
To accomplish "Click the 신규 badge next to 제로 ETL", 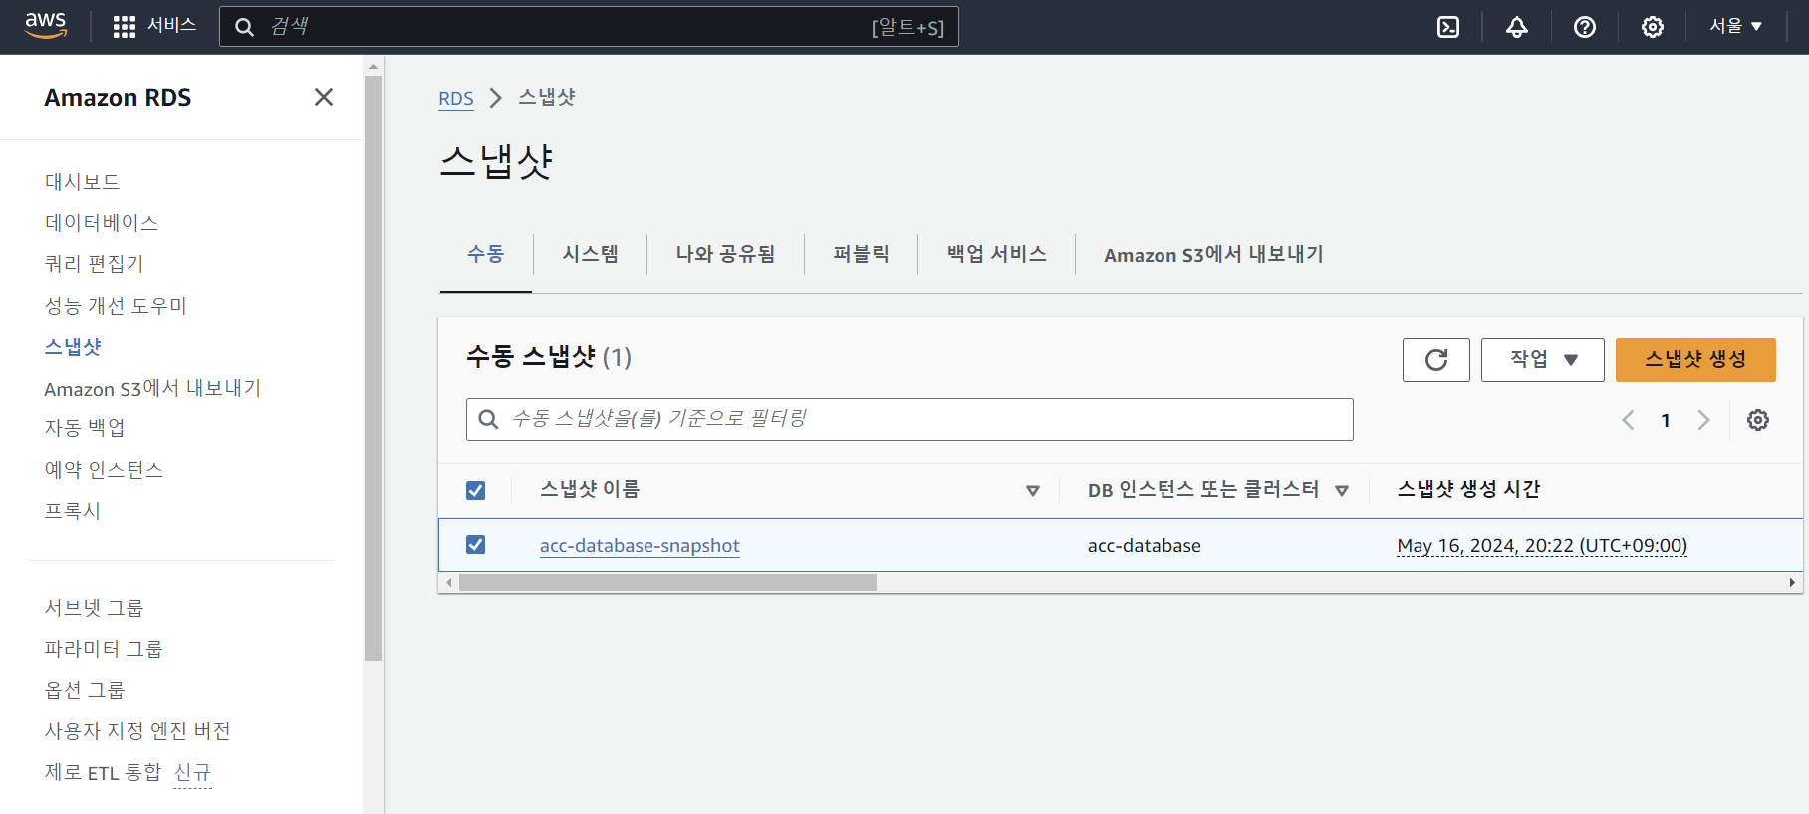I will coord(192,773).
